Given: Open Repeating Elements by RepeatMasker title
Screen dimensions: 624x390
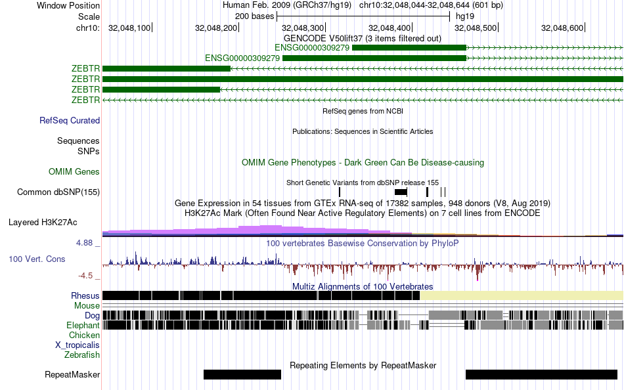Looking at the screenshot, I should [x=363, y=365].
